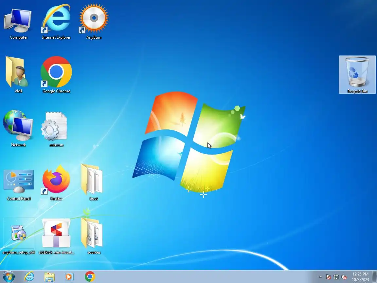The height and width of the screenshot is (283, 377).
Task: Open the clock showing 12:25 PM
Action: tap(360, 277)
